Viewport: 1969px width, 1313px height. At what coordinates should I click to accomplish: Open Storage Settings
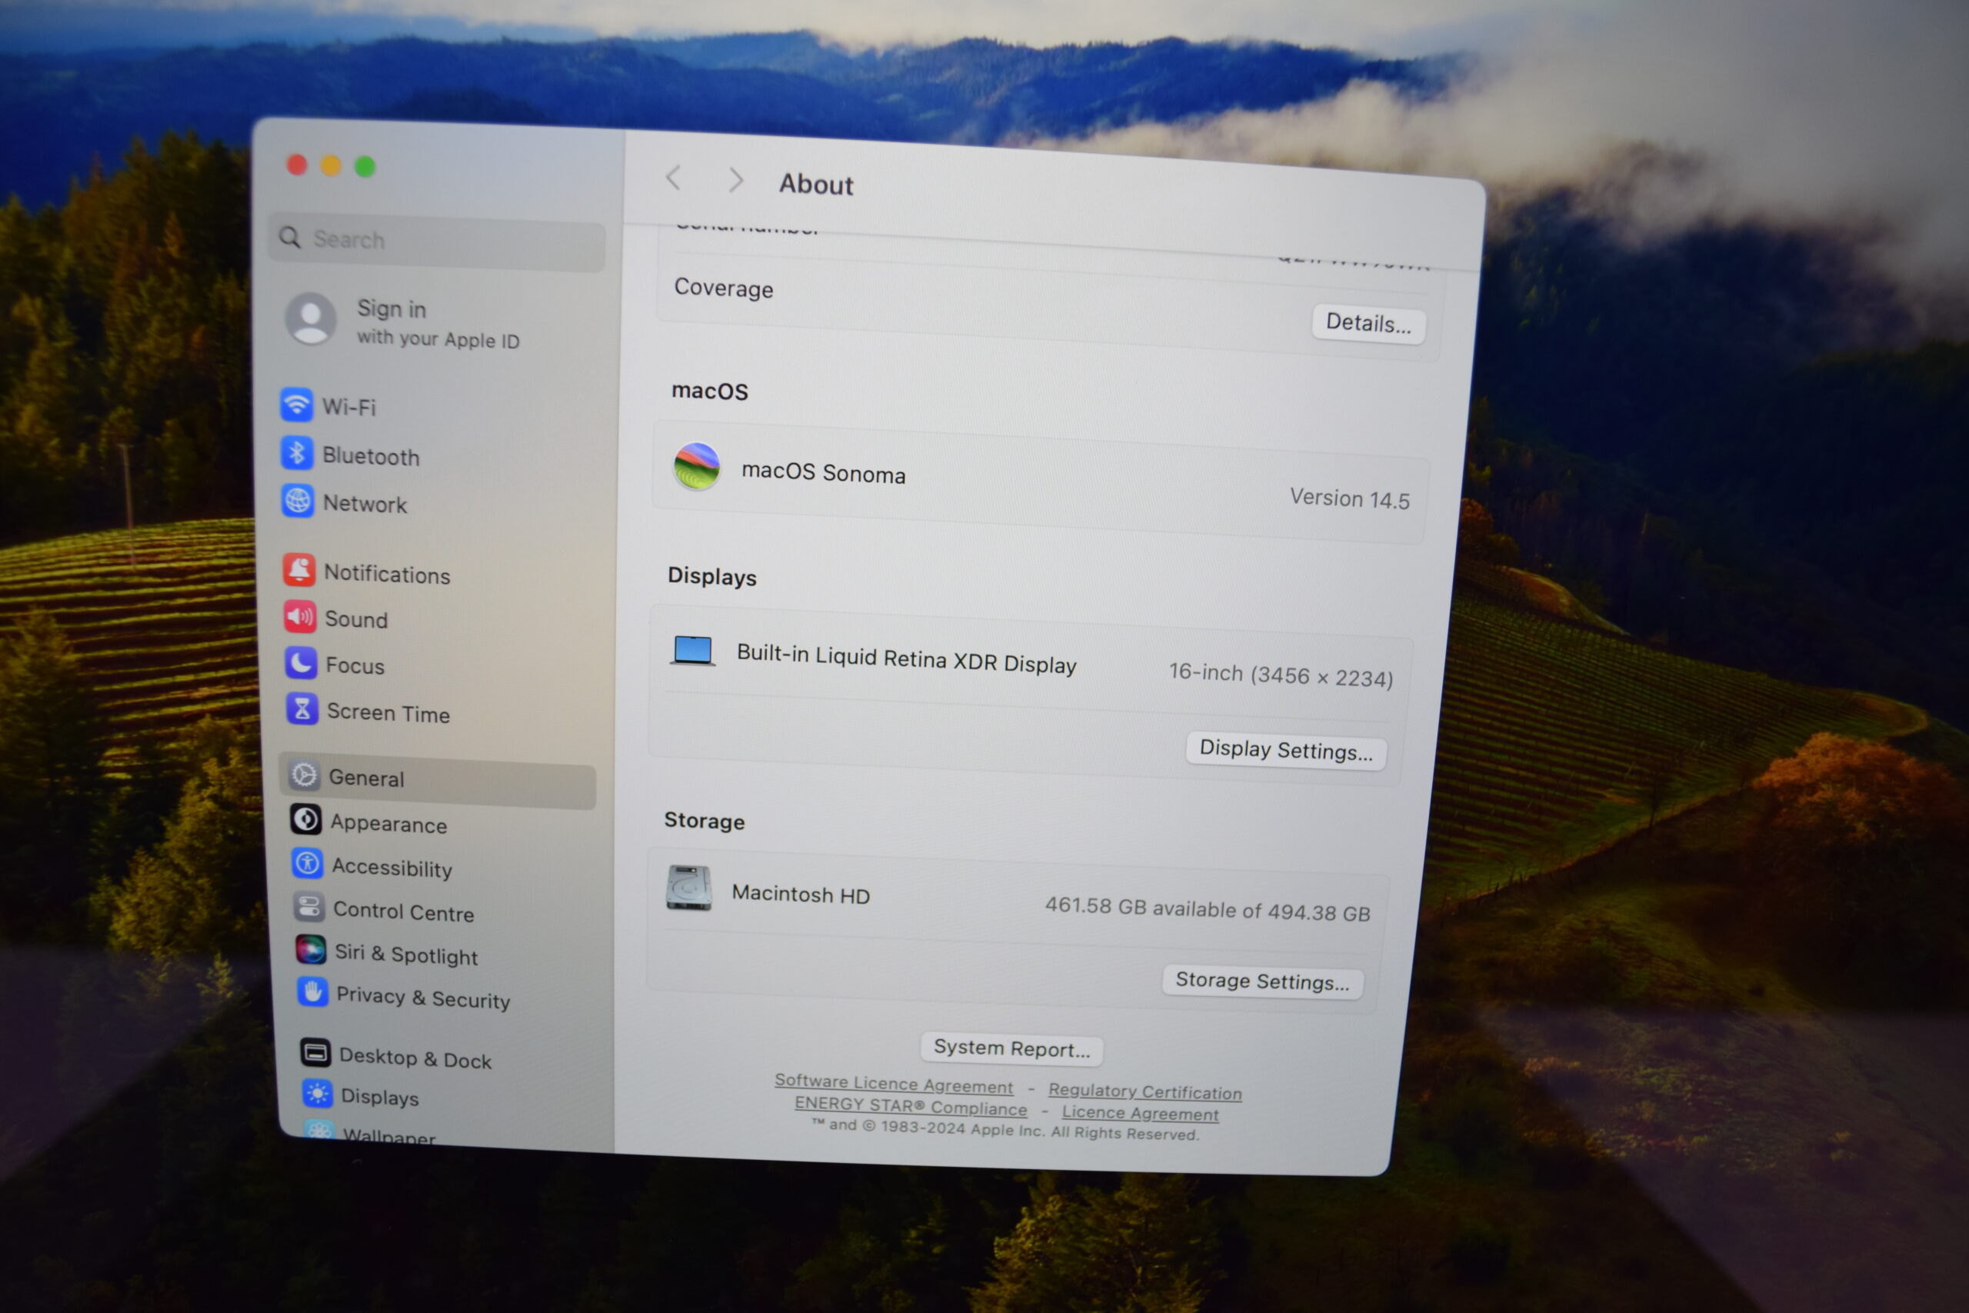(1262, 981)
